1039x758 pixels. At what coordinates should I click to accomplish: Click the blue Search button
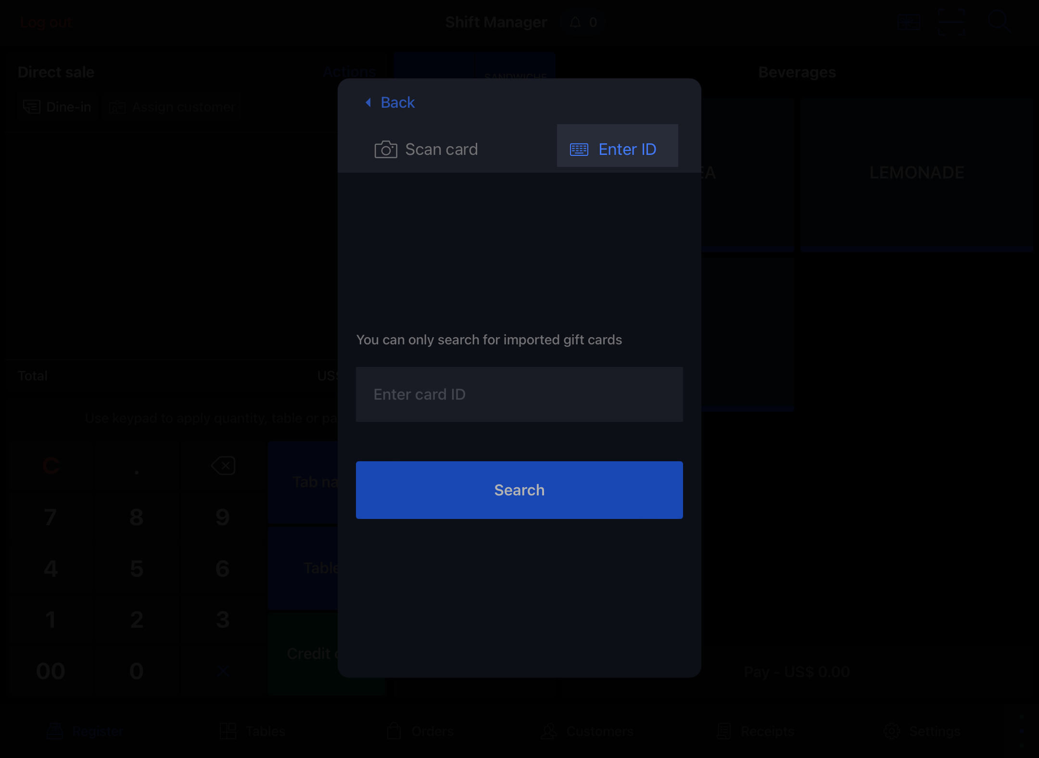click(x=519, y=490)
